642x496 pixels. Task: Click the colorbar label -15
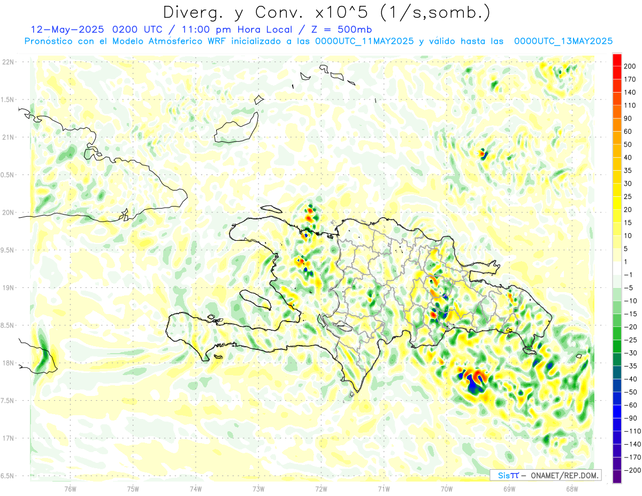pos(632,314)
